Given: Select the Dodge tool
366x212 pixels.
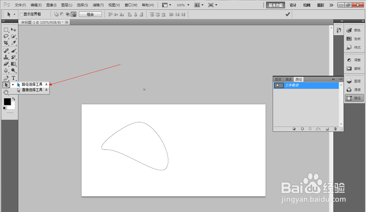Looking at the screenshot, I should 14,70.
